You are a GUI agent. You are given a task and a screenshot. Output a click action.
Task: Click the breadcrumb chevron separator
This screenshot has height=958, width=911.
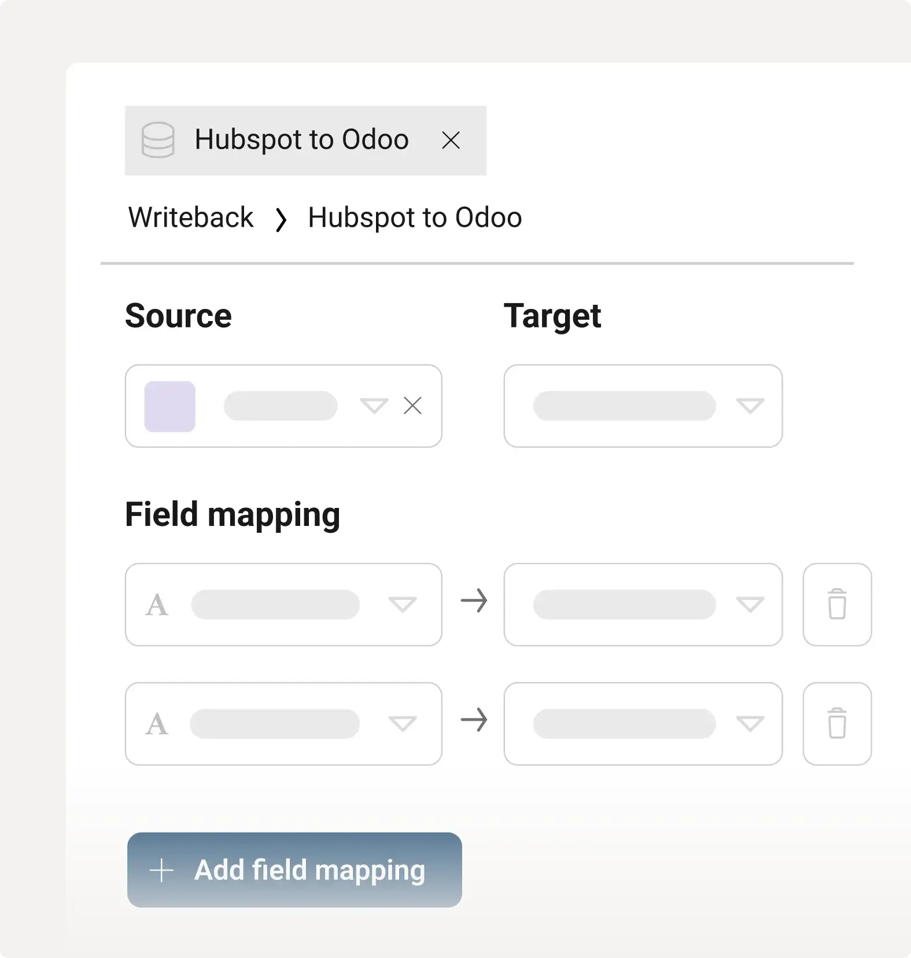tap(281, 220)
